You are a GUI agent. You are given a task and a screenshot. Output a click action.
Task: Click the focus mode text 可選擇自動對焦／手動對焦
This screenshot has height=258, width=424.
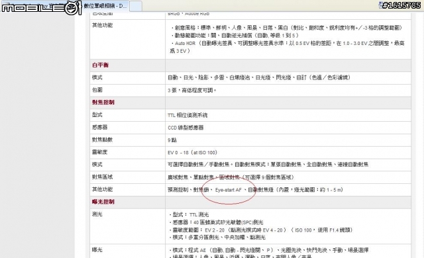point(199,164)
